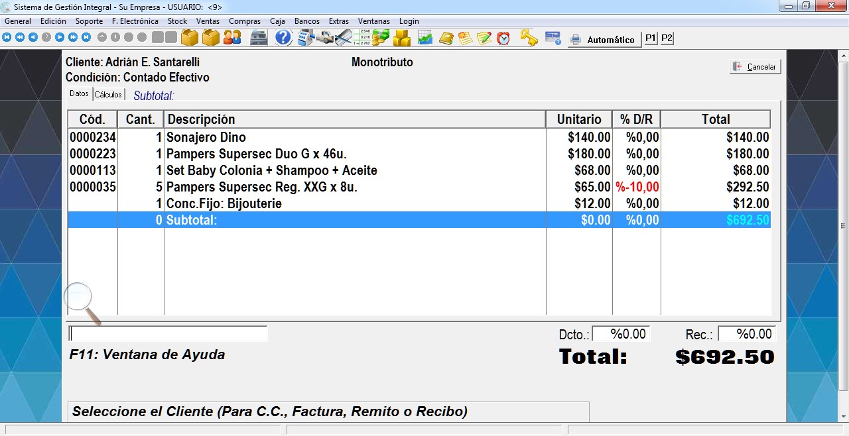Image resolution: width=849 pixels, height=436 pixels.
Task: Switch to the Cálculos tab
Action: [x=108, y=95]
